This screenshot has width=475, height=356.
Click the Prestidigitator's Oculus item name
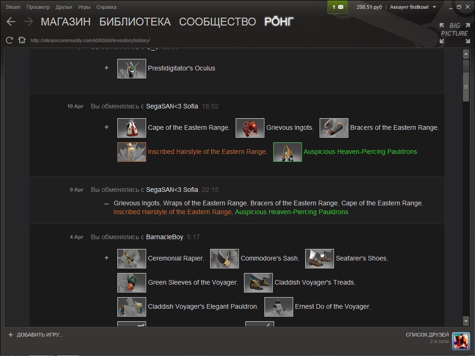pos(181,69)
